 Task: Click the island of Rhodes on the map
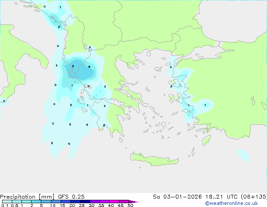point(206,140)
